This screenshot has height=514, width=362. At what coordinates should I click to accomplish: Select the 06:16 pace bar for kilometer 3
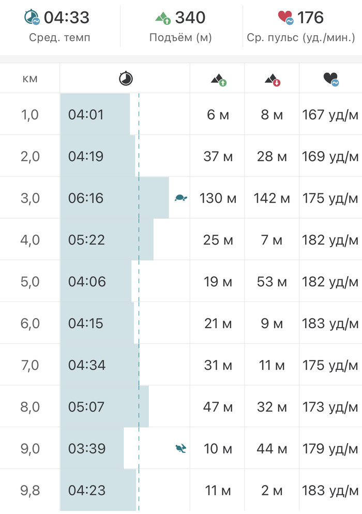114,198
